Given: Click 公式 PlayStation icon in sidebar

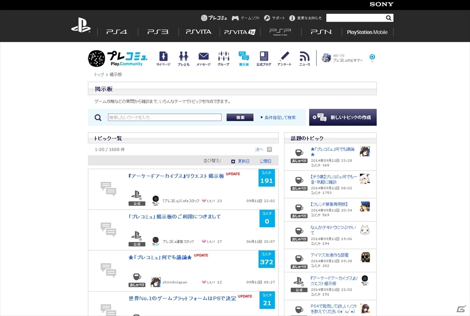Looking at the screenshot, I should [x=299, y=284].
